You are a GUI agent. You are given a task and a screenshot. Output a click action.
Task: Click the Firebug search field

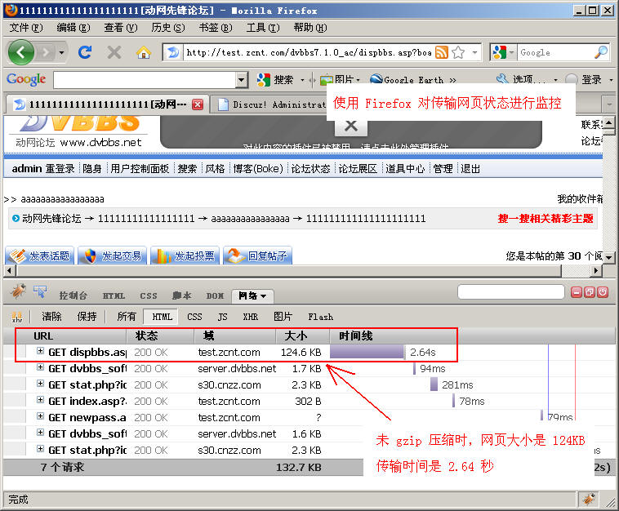(x=511, y=292)
